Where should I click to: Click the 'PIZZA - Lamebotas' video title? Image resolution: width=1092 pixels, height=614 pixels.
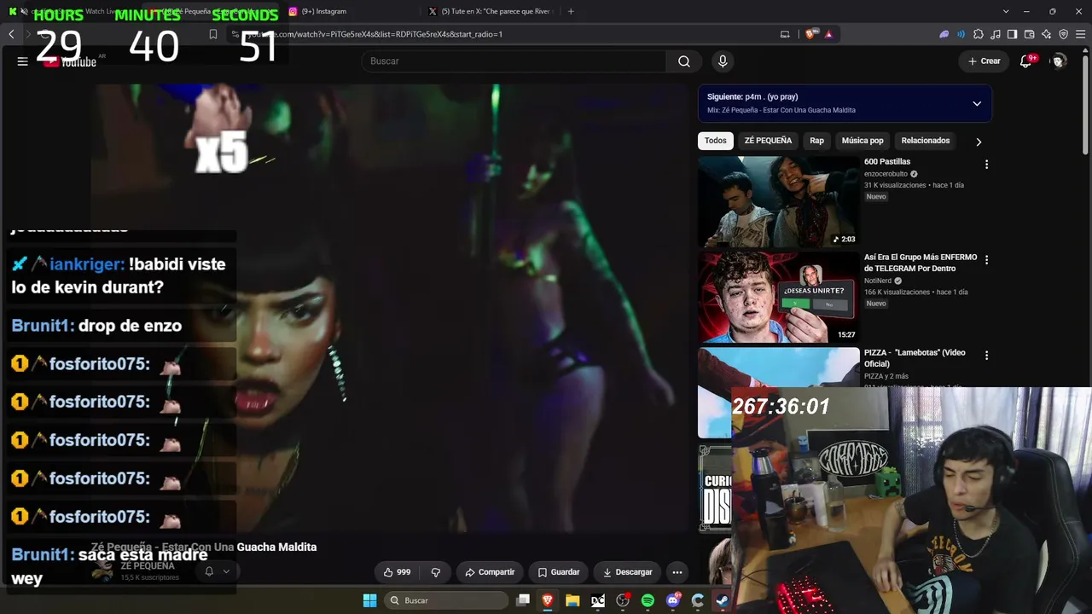[x=915, y=359]
